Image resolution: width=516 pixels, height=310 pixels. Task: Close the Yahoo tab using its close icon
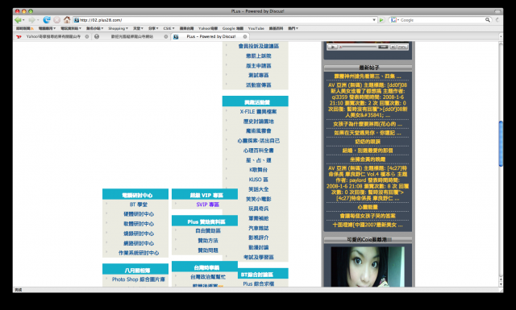point(87,36)
